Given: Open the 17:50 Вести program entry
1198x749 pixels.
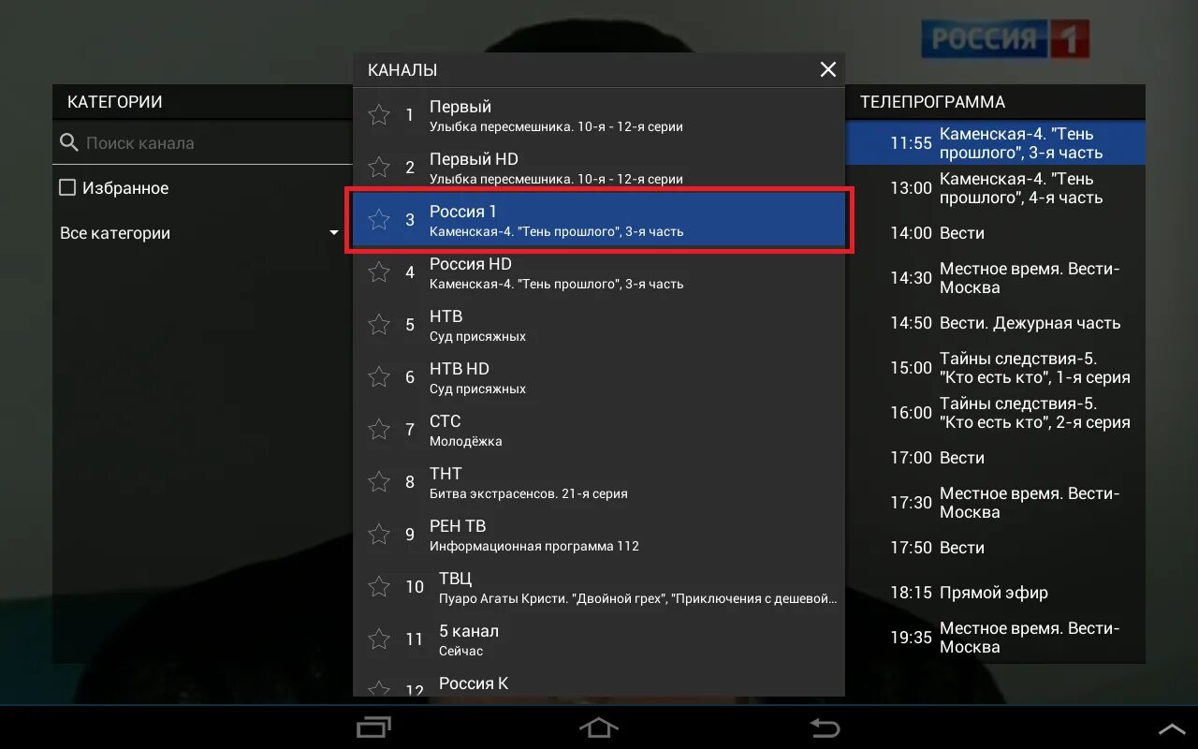Looking at the screenshot, I should click(x=996, y=548).
